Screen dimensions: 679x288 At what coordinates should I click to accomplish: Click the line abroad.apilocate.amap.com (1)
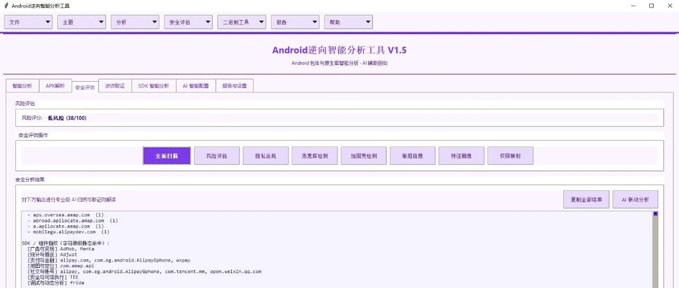(x=73, y=220)
